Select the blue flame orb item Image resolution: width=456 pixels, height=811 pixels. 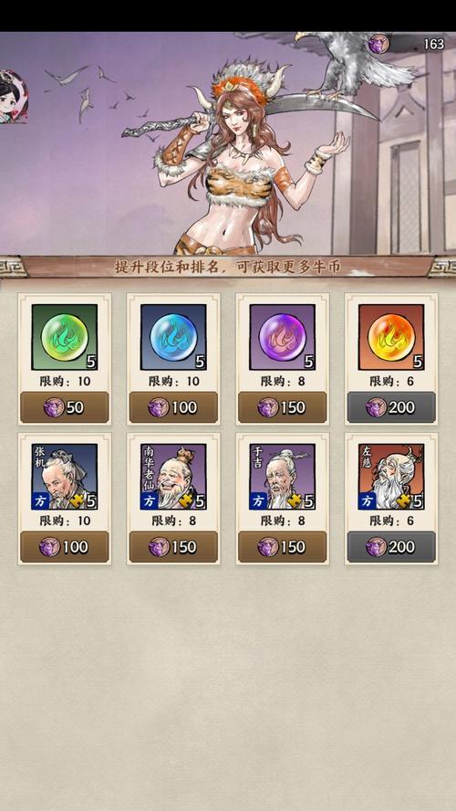click(173, 337)
